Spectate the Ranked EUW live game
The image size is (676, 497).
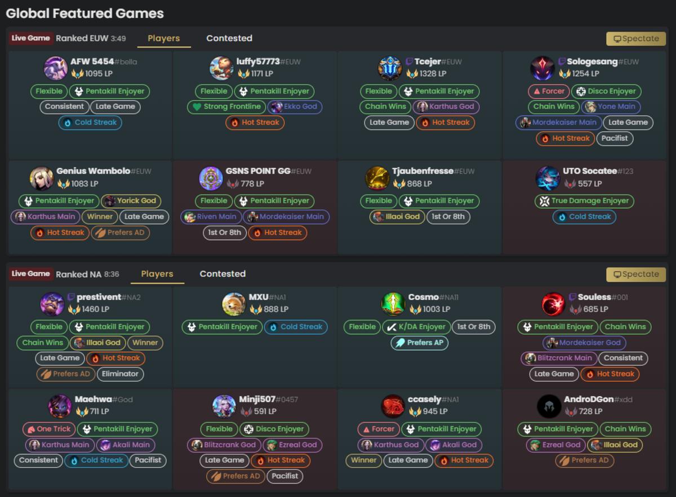(636, 38)
